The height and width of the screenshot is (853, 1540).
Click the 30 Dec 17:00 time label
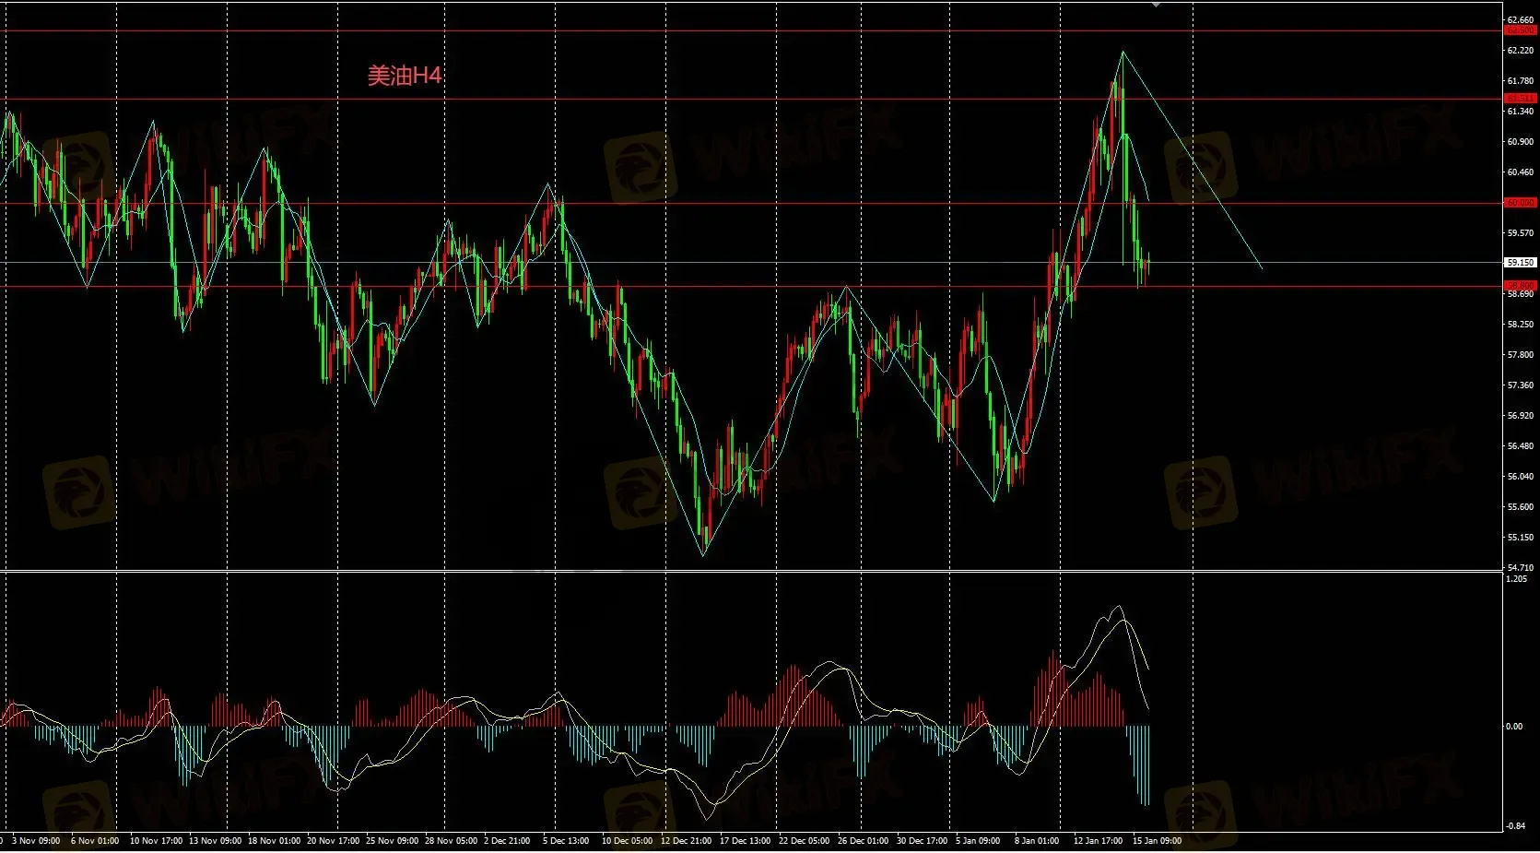[x=922, y=841]
